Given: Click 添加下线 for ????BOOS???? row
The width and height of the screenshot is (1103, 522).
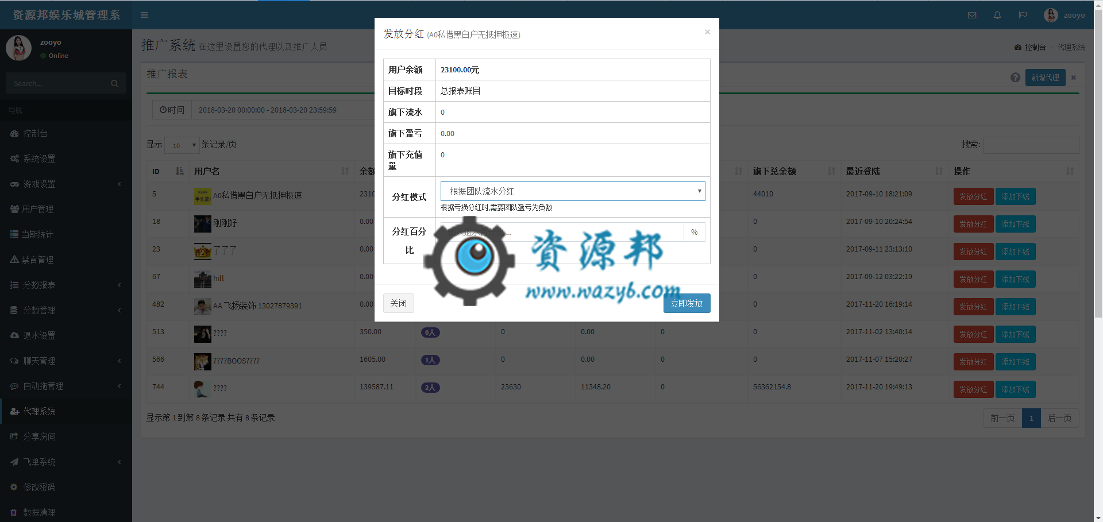Looking at the screenshot, I should (x=1015, y=362).
